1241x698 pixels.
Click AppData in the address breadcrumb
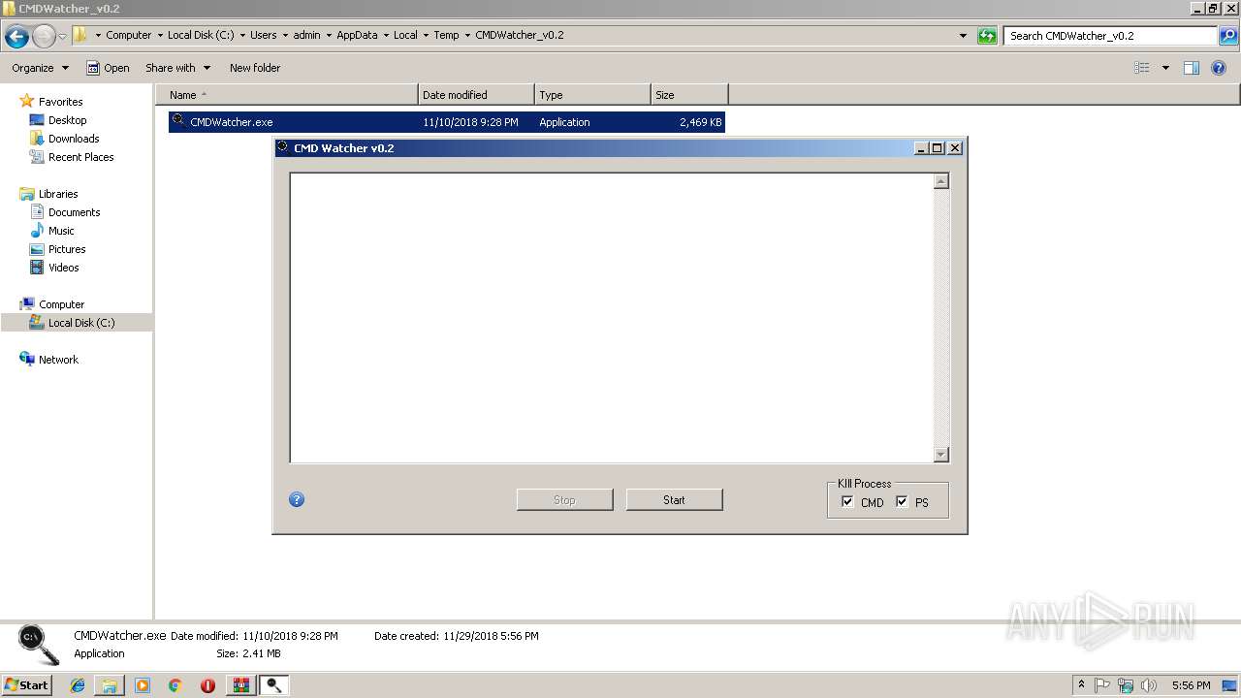pos(357,35)
